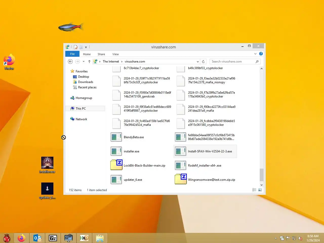324x243 pixels.
Task: Open Explorer help via question mark icon
Action: tap(261, 54)
